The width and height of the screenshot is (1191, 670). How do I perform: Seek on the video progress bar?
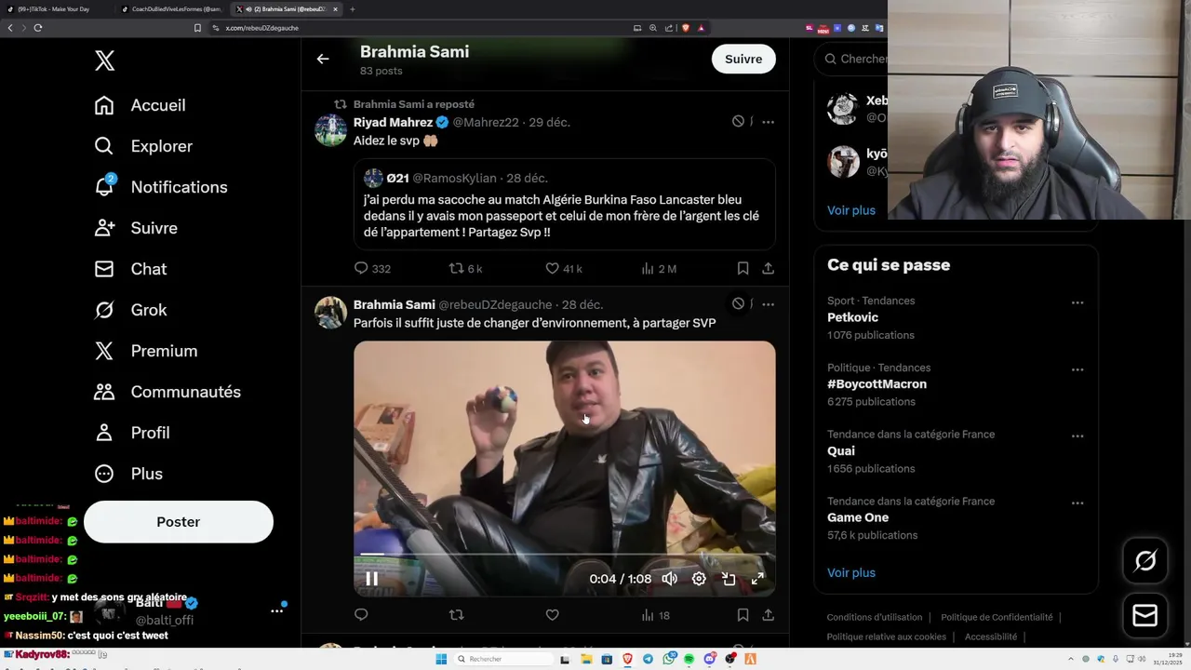tap(564, 554)
